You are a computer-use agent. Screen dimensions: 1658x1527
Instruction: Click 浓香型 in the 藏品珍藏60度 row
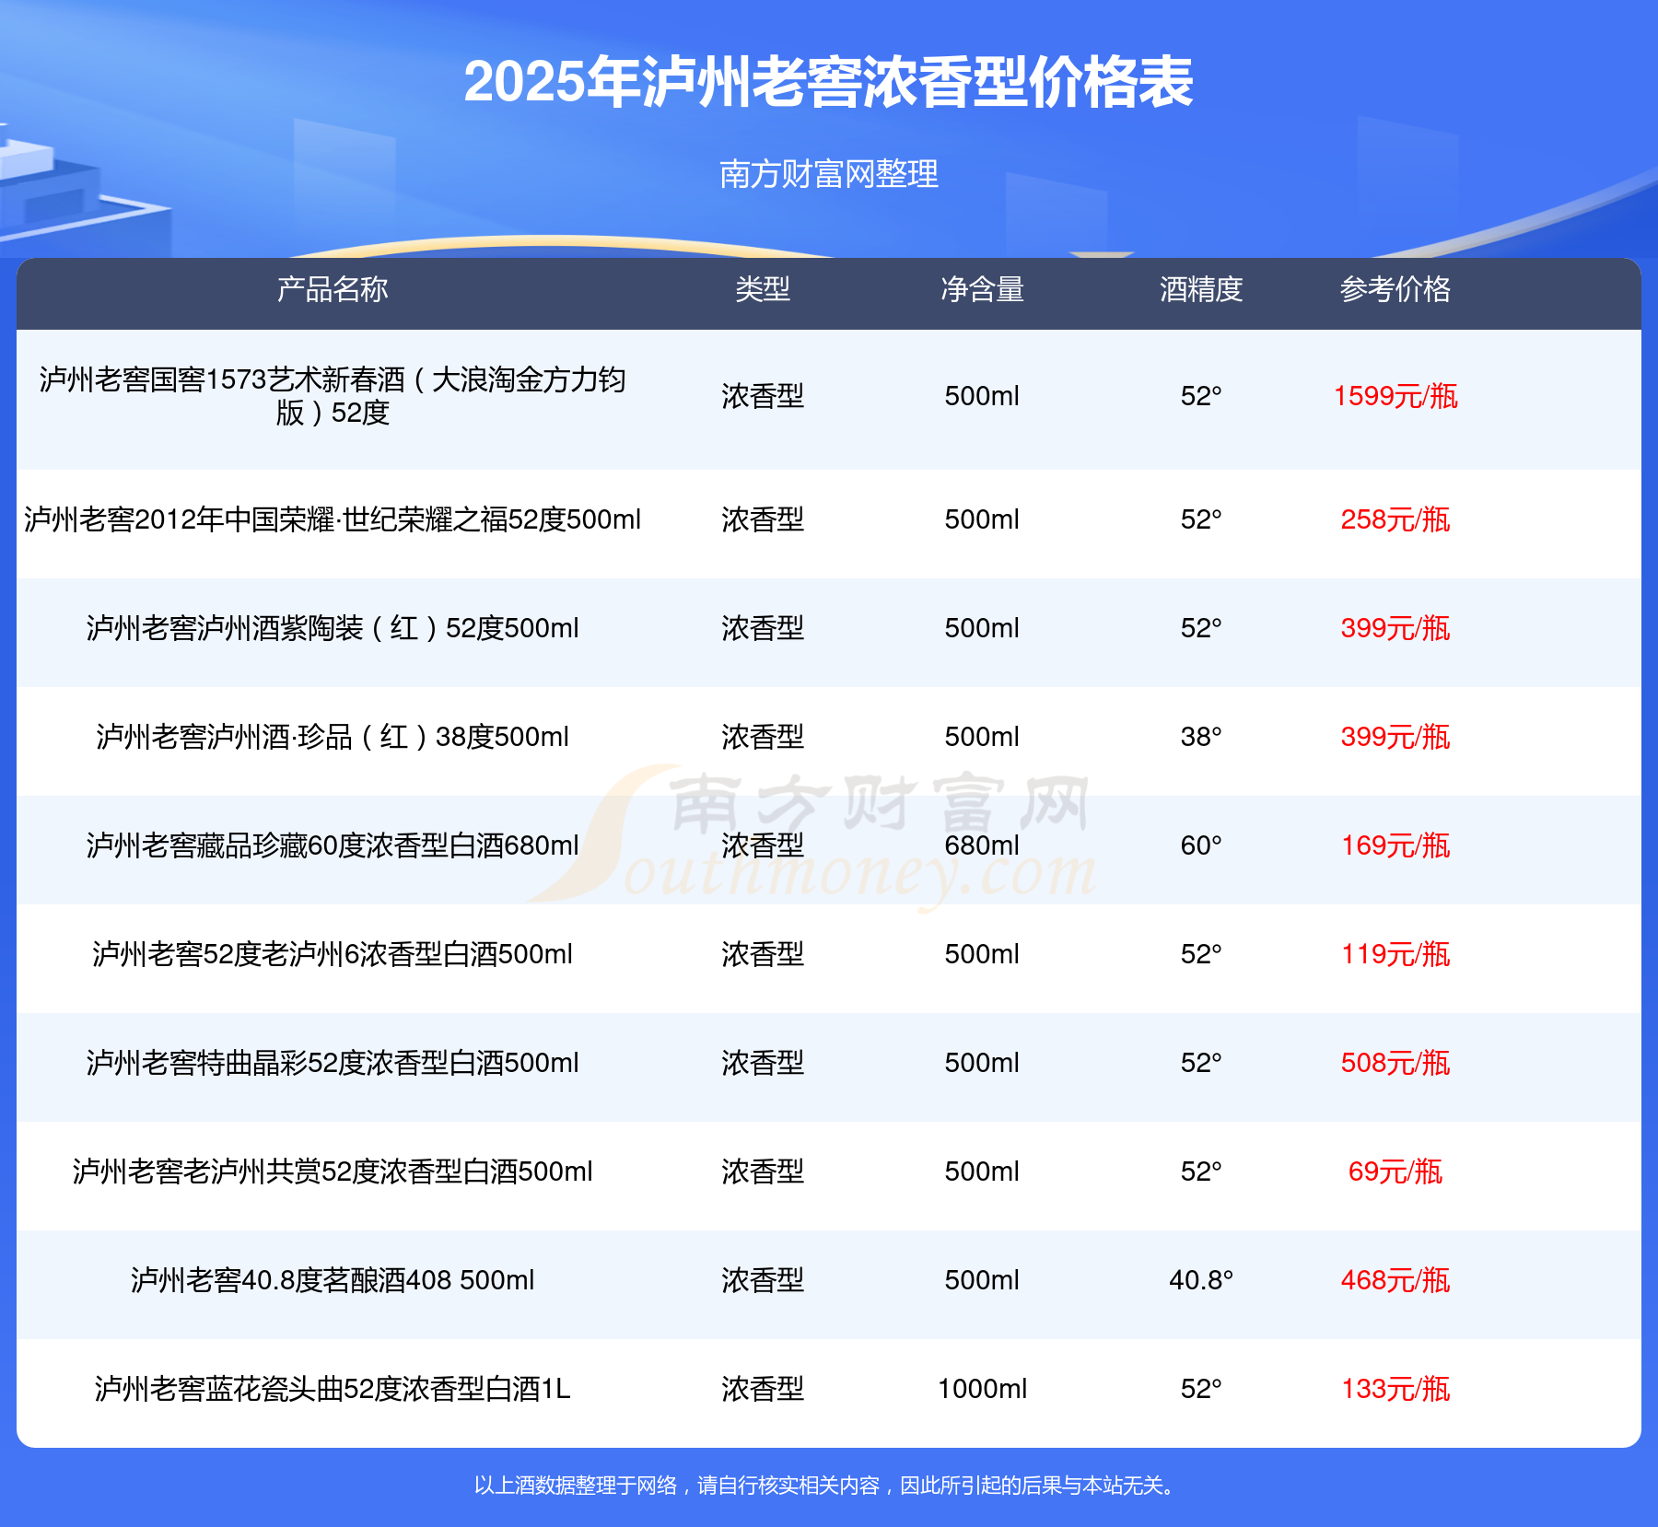click(763, 845)
